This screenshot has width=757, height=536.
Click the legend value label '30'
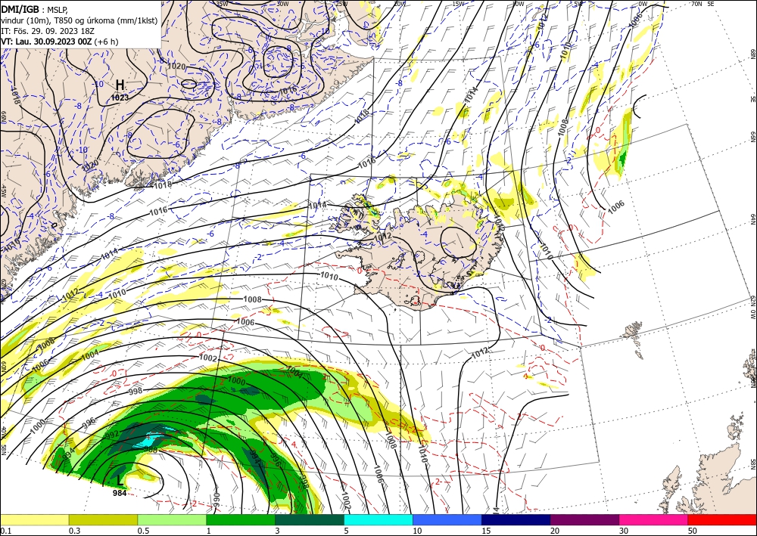click(x=624, y=531)
